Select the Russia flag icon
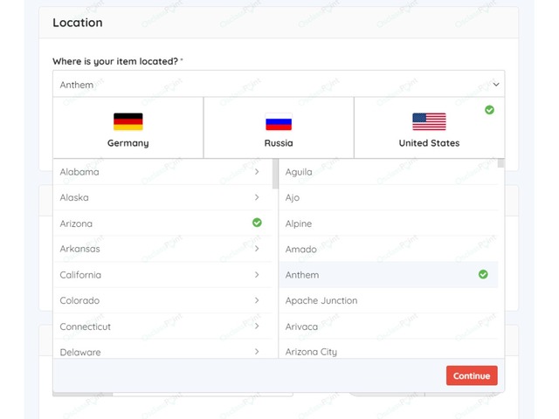The image size is (559, 419). point(279,122)
